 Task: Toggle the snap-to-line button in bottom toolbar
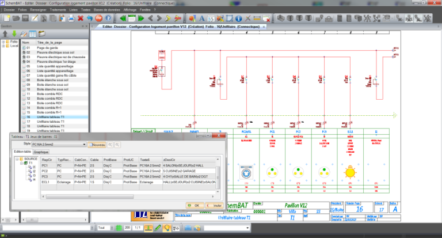tap(148, 228)
